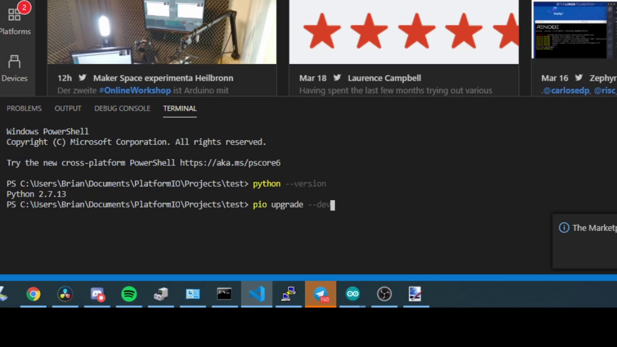Click the Maker Space studio photo thumbnail
This screenshot has width=617, height=347.
[x=162, y=31]
